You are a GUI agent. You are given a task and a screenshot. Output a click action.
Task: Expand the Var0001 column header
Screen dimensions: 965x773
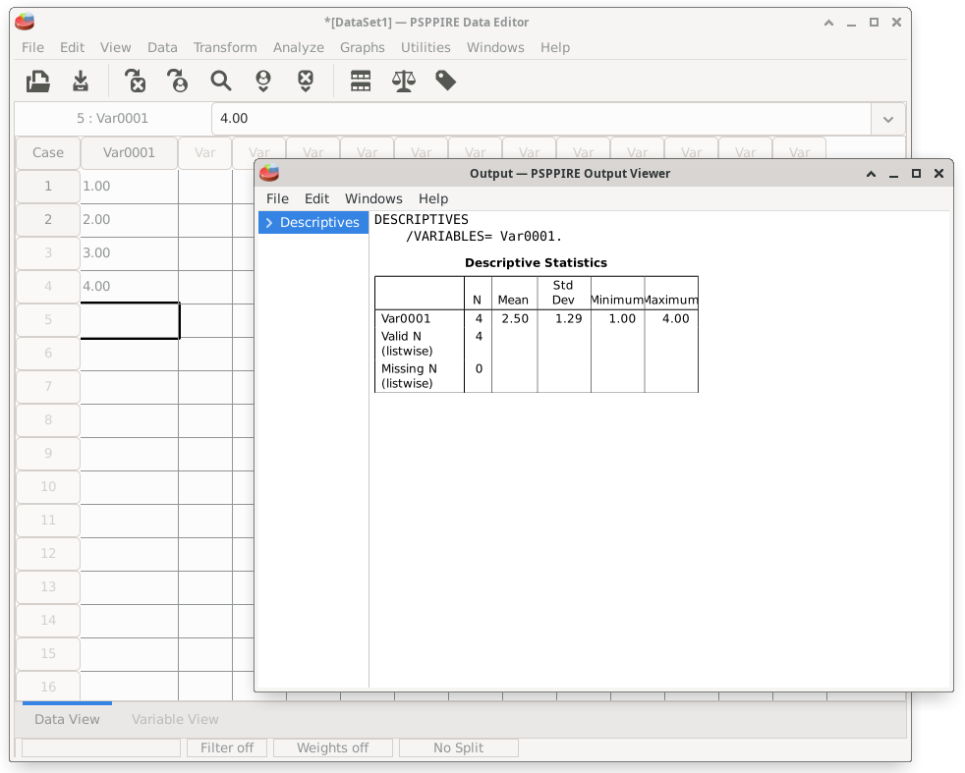pos(130,152)
